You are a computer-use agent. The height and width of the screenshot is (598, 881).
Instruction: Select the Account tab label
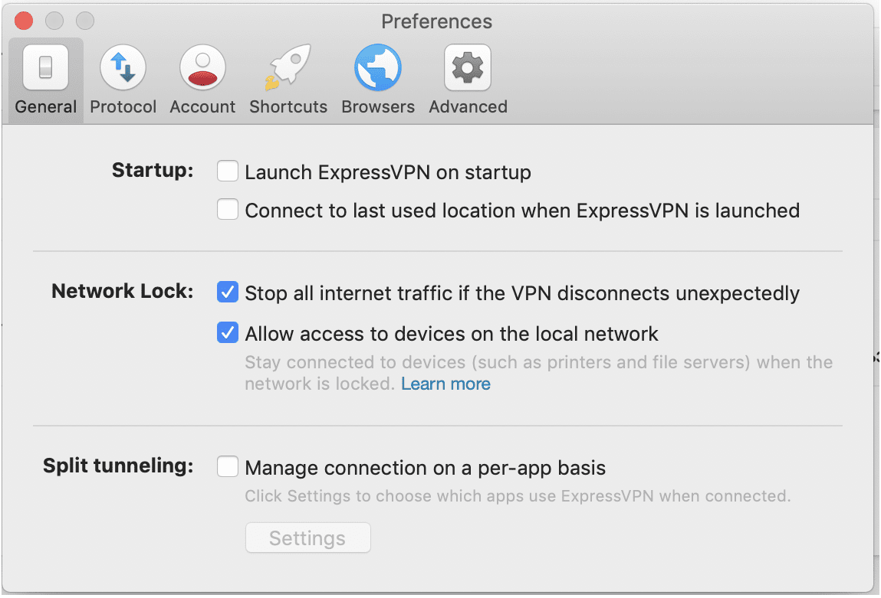pyautogui.click(x=202, y=107)
